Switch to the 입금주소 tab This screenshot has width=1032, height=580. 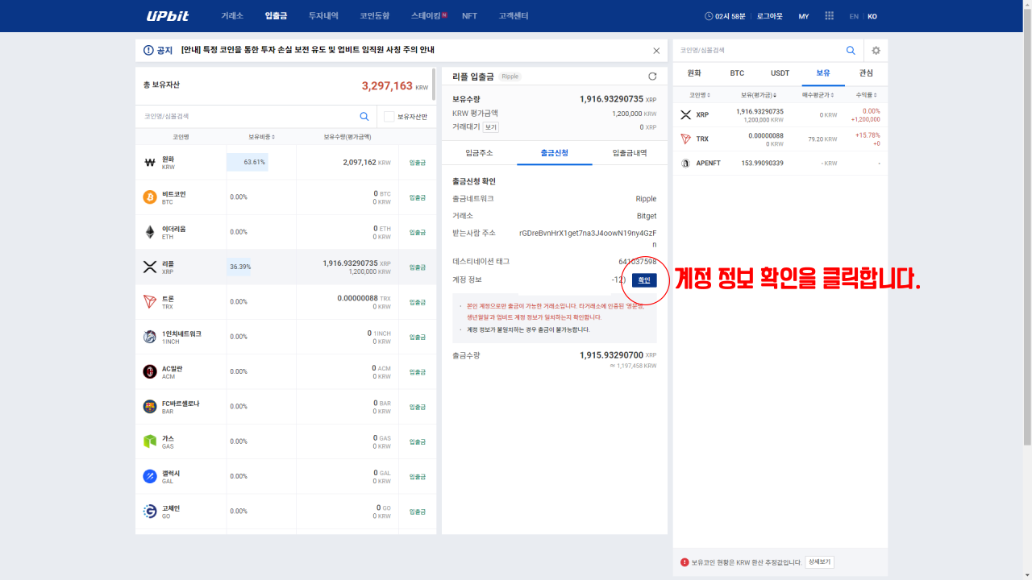click(x=479, y=152)
